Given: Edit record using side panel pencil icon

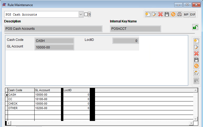Looking at the screenshot, I should (196, 47).
